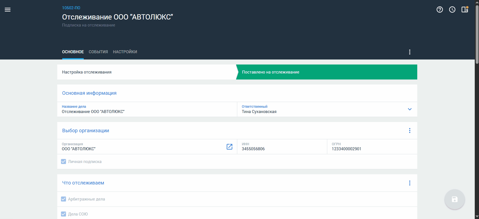Expand the Ответственный dropdown arrow

pos(410,109)
